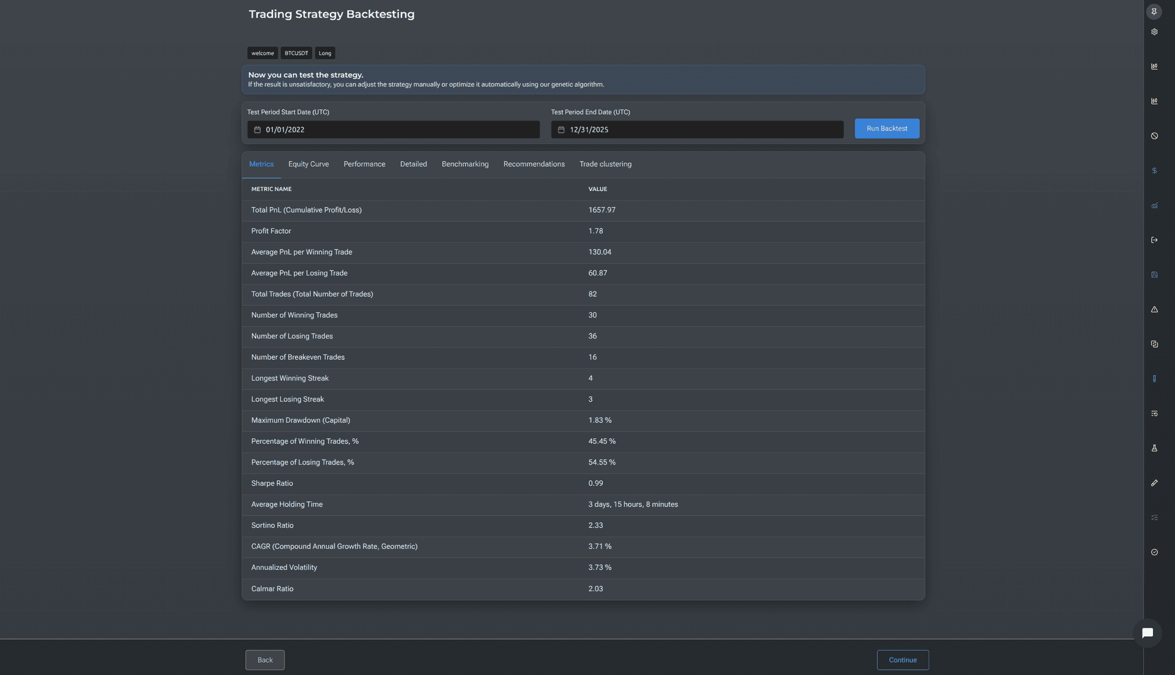Click the rising line chart icon
Image resolution: width=1175 pixels, height=675 pixels.
(x=1154, y=206)
